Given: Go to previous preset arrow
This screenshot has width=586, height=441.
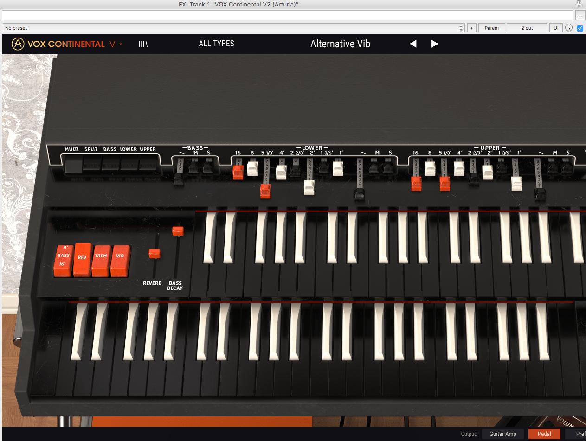Looking at the screenshot, I should 413,44.
